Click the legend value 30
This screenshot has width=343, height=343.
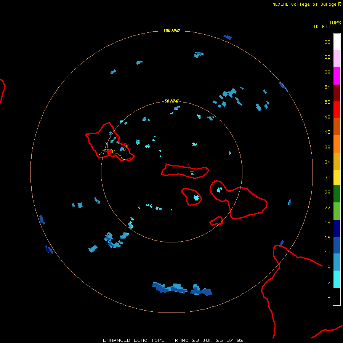pyautogui.click(x=327, y=177)
